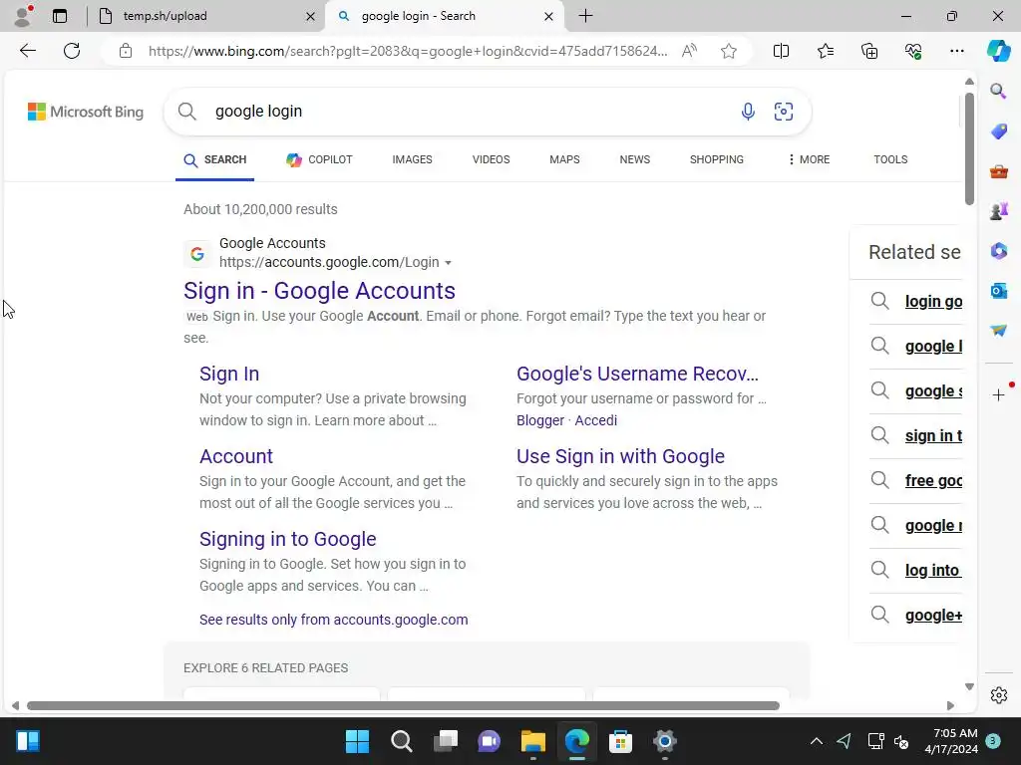Customize sidebar with plus icon
Viewport: 1021px width, 765px height.
(998, 394)
